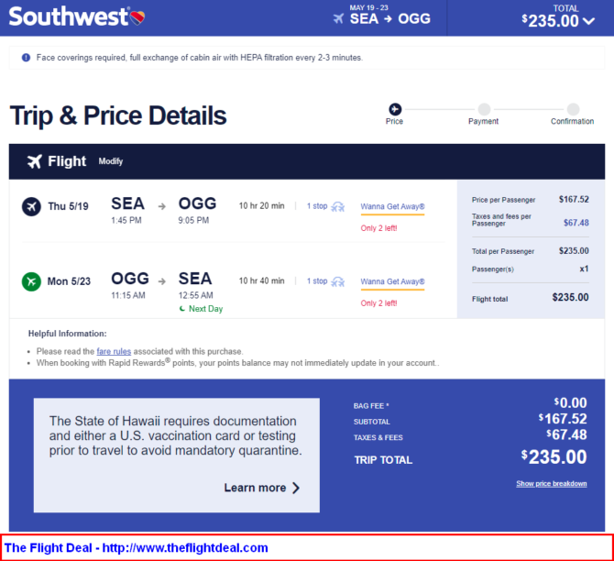The image size is (614, 561).
Task: Click Wanna Get Away fare on return flight
Action: coord(392,281)
